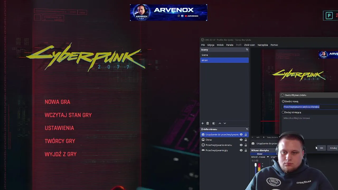Screen dimensions: 338x190
Task: Select WYJDŹ Z GRY in game menu
Action: click(60, 154)
